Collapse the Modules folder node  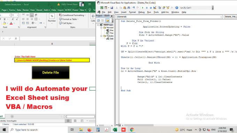pyautogui.click(x=101, y=36)
